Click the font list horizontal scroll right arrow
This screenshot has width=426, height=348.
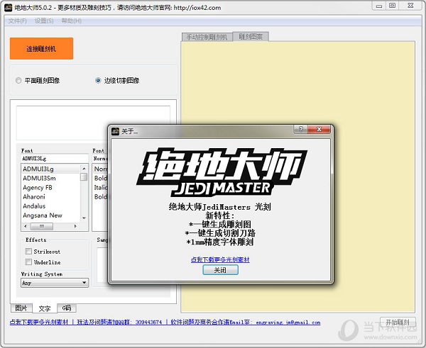(75, 226)
